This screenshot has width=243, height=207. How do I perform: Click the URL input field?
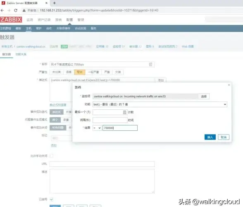tap(102, 164)
